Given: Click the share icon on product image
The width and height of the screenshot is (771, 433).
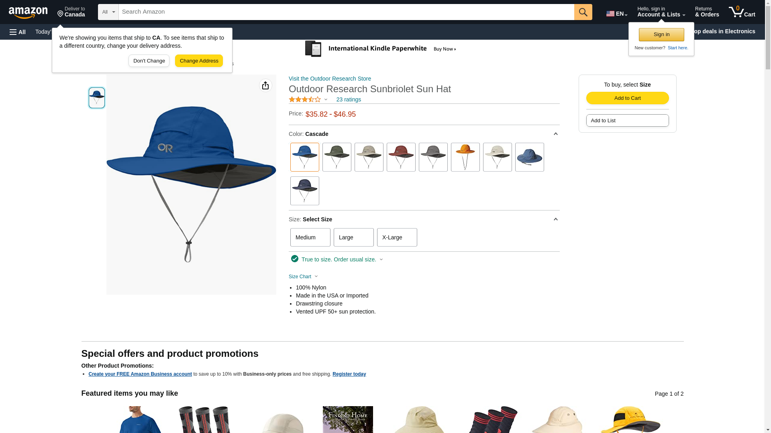Looking at the screenshot, I should [x=265, y=85].
